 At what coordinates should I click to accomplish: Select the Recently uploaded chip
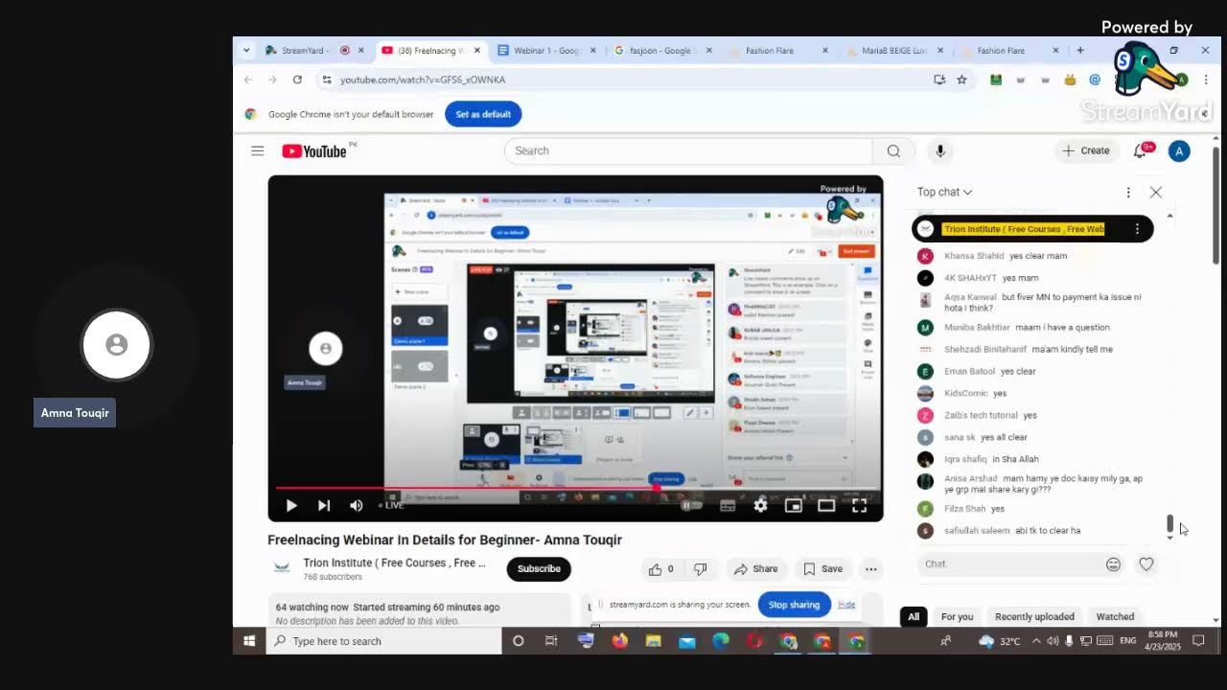[1034, 616]
